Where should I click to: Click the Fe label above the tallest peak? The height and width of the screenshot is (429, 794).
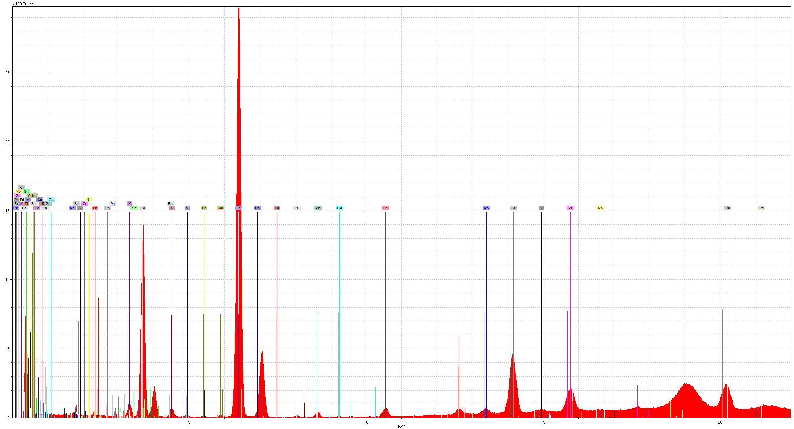[238, 208]
